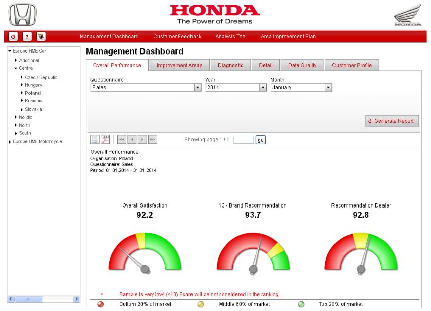Select Poland in the region tree
431x311 pixels.
click(33, 93)
